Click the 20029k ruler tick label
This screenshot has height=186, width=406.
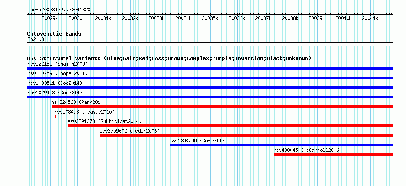pyautogui.click(x=50, y=19)
